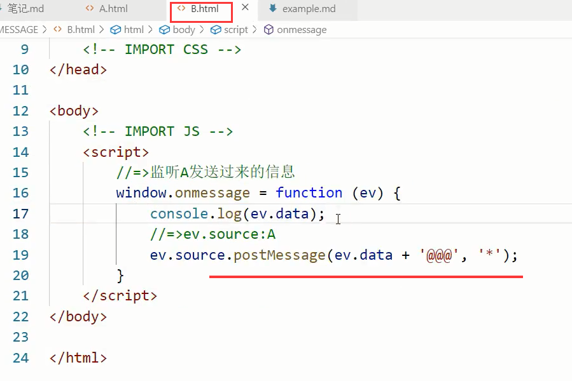Close the B.html tab
This screenshot has width=572, height=381.
coord(245,7)
